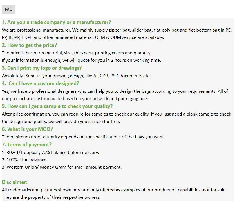This screenshot has height=203, width=237.
Task: Click the Western Union/Money Gram payment line
Action: point(62,167)
